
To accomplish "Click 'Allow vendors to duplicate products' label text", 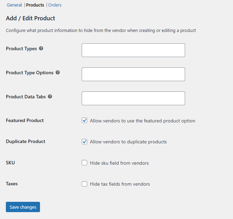I will (128, 142).
